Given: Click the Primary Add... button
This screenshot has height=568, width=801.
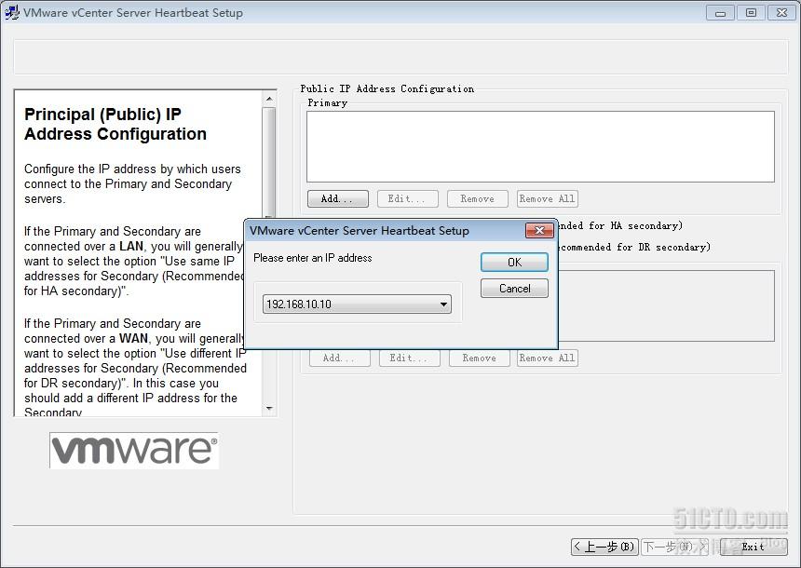Looking at the screenshot, I should click(x=338, y=198).
